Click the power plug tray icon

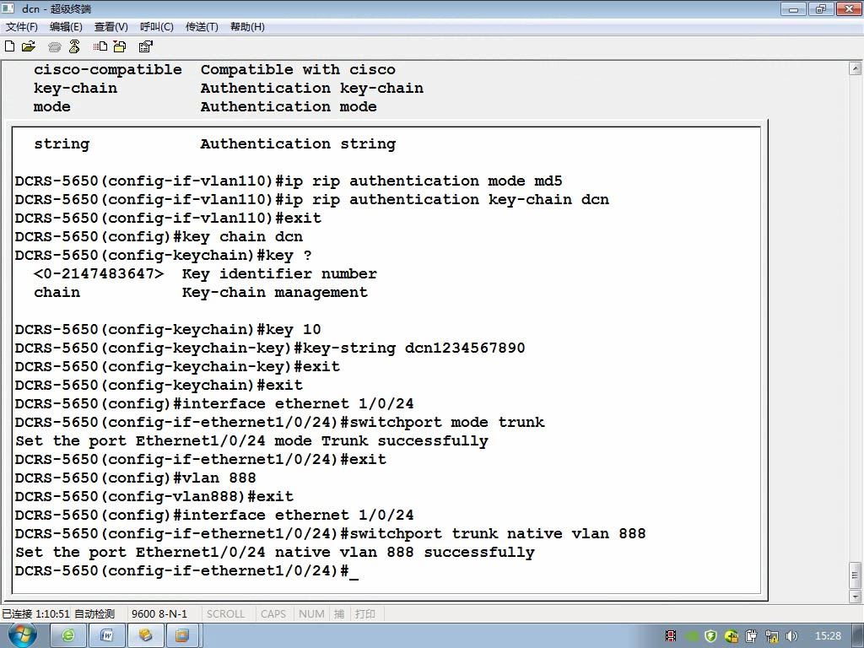[751, 636]
